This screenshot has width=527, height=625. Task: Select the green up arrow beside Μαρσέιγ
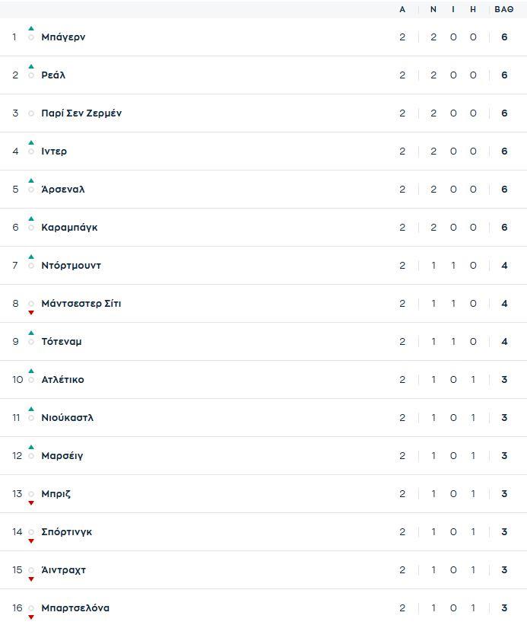31,447
